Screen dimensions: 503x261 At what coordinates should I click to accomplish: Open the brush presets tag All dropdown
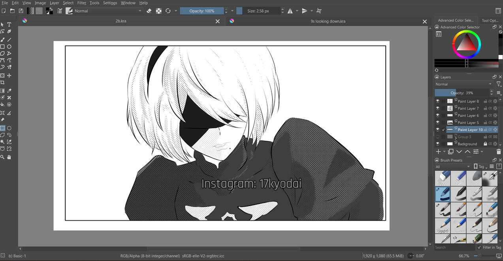453,166
